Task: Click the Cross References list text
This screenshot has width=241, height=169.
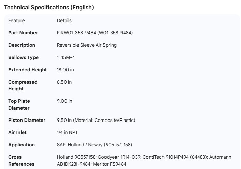Action: [x=144, y=160]
